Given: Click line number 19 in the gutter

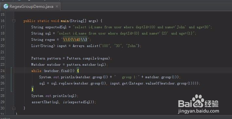Looking at the screenshot, I should [x=3, y=40].
